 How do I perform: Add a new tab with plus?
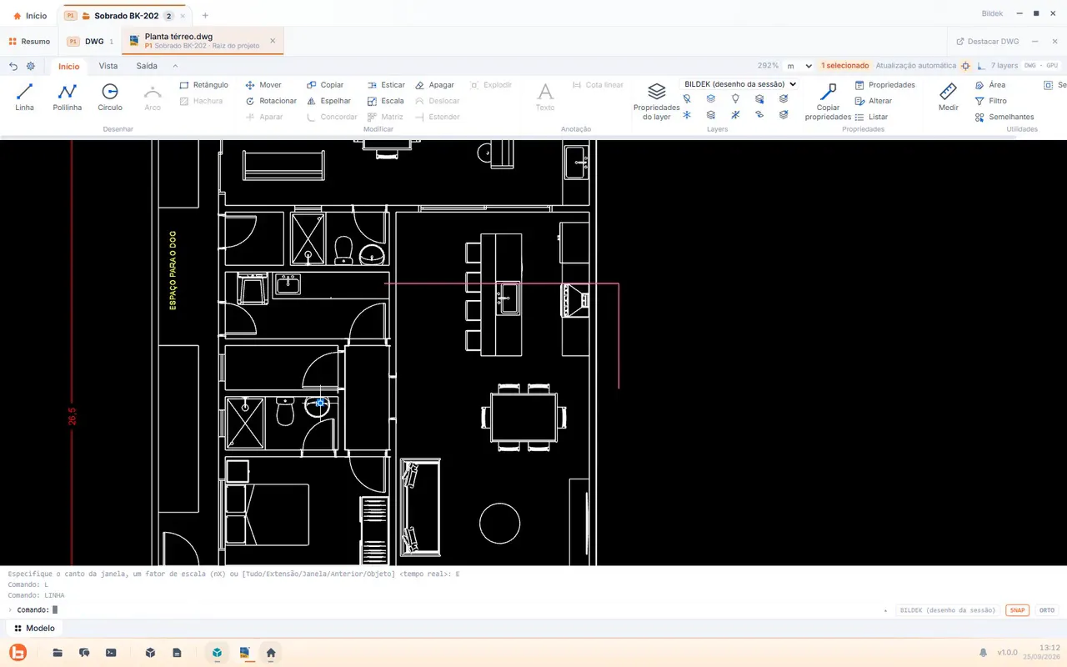pos(205,15)
